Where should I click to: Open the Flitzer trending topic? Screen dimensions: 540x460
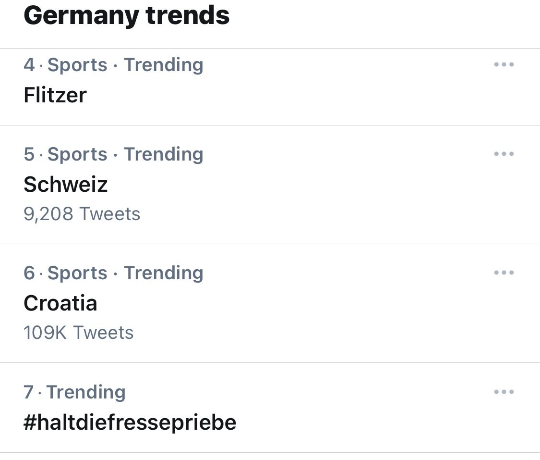point(55,95)
